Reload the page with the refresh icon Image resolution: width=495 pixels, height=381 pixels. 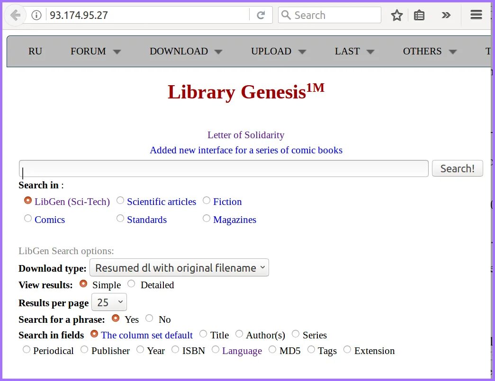pyautogui.click(x=261, y=15)
